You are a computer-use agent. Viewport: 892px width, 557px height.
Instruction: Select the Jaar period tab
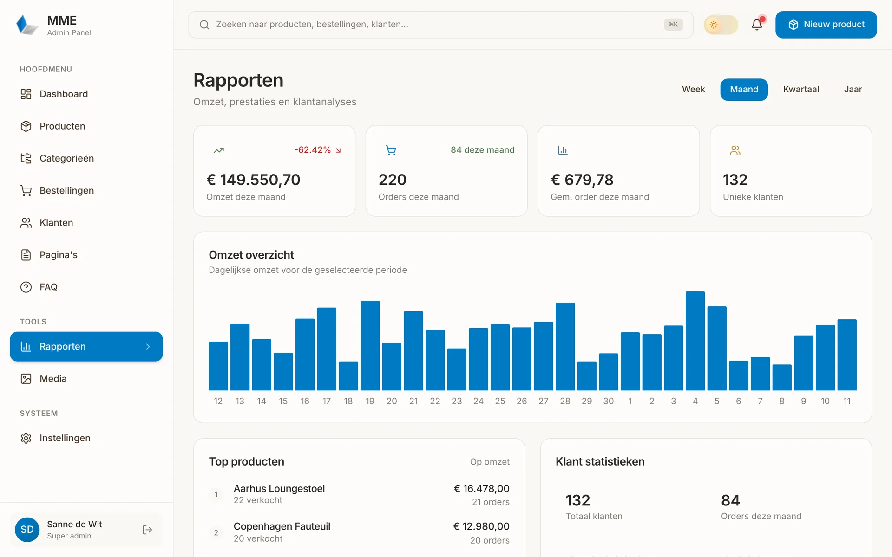(853, 90)
